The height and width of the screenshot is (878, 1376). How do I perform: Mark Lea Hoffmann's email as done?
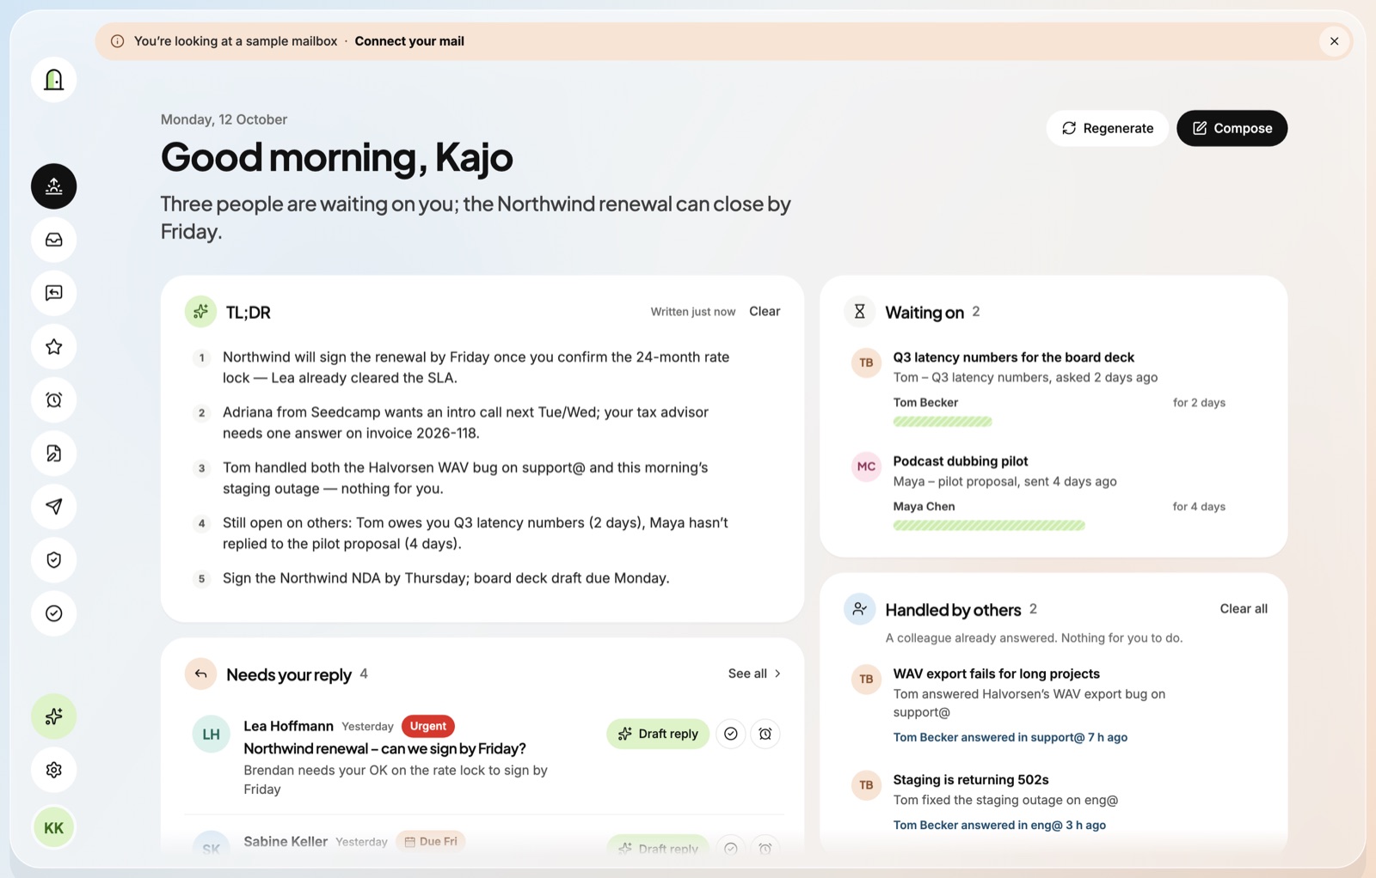(730, 734)
